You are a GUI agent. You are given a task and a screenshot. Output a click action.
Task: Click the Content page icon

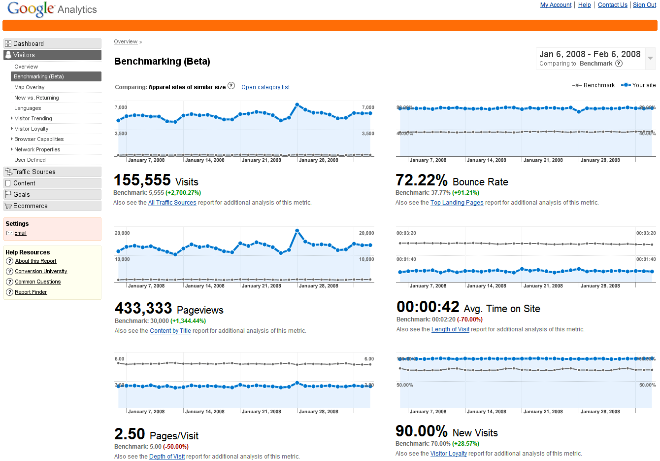[8, 183]
